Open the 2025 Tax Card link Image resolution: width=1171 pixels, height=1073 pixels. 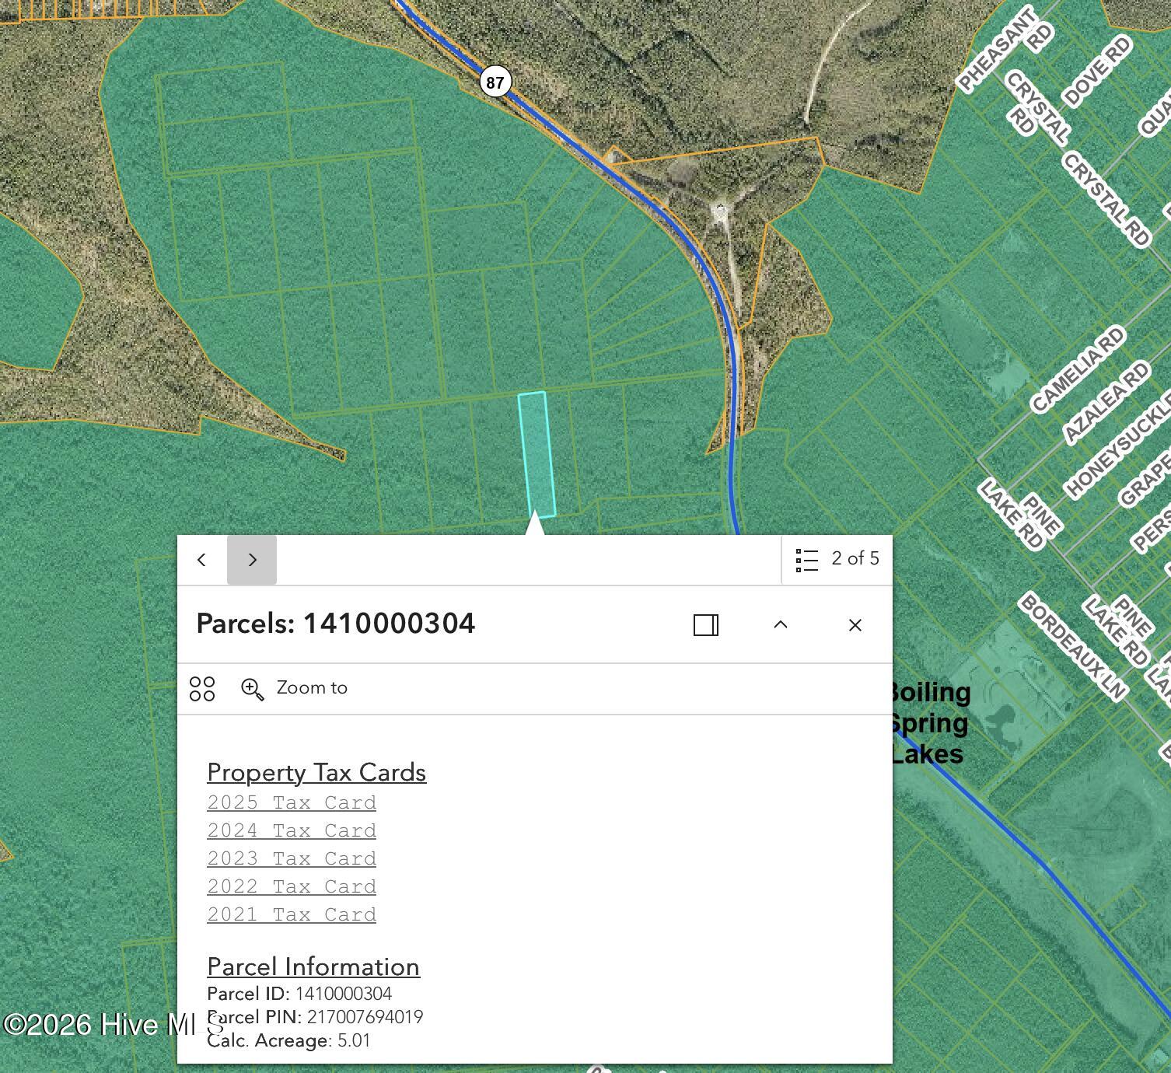pos(292,802)
